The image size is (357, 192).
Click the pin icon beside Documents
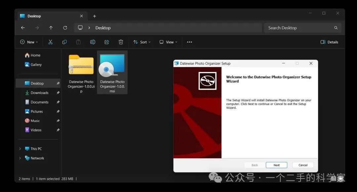[58, 102]
